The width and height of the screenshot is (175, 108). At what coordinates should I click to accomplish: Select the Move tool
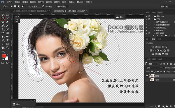[3, 15]
